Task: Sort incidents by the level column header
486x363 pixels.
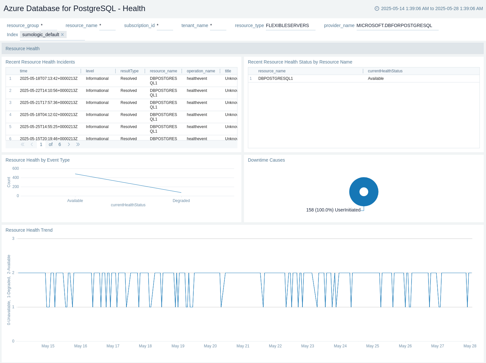Action: pos(90,71)
